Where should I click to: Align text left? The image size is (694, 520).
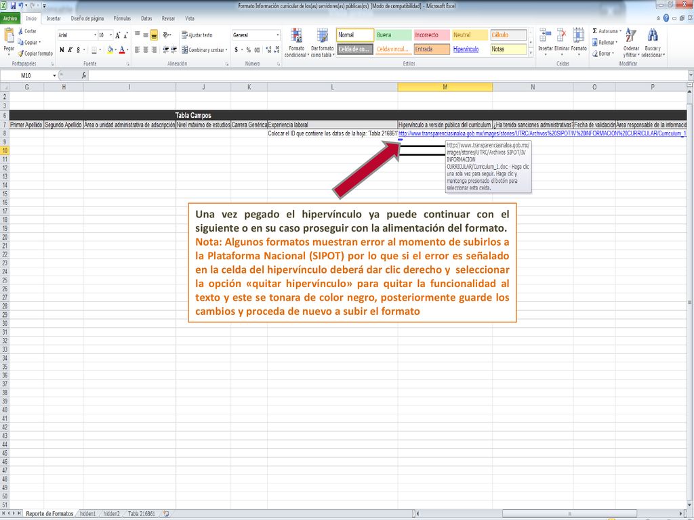click(x=137, y=49)
